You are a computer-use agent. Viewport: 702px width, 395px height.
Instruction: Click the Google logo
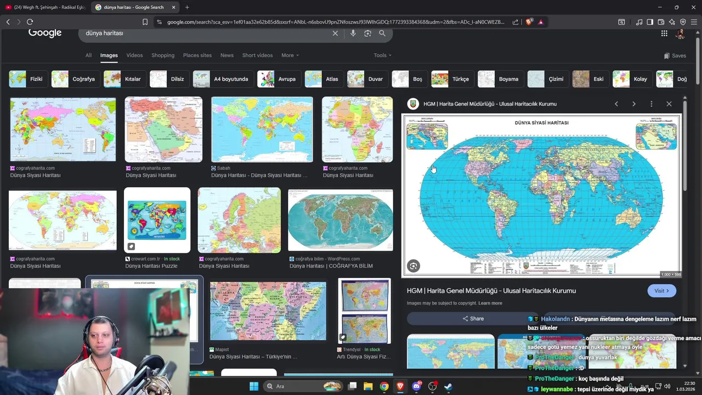(45, 33)
